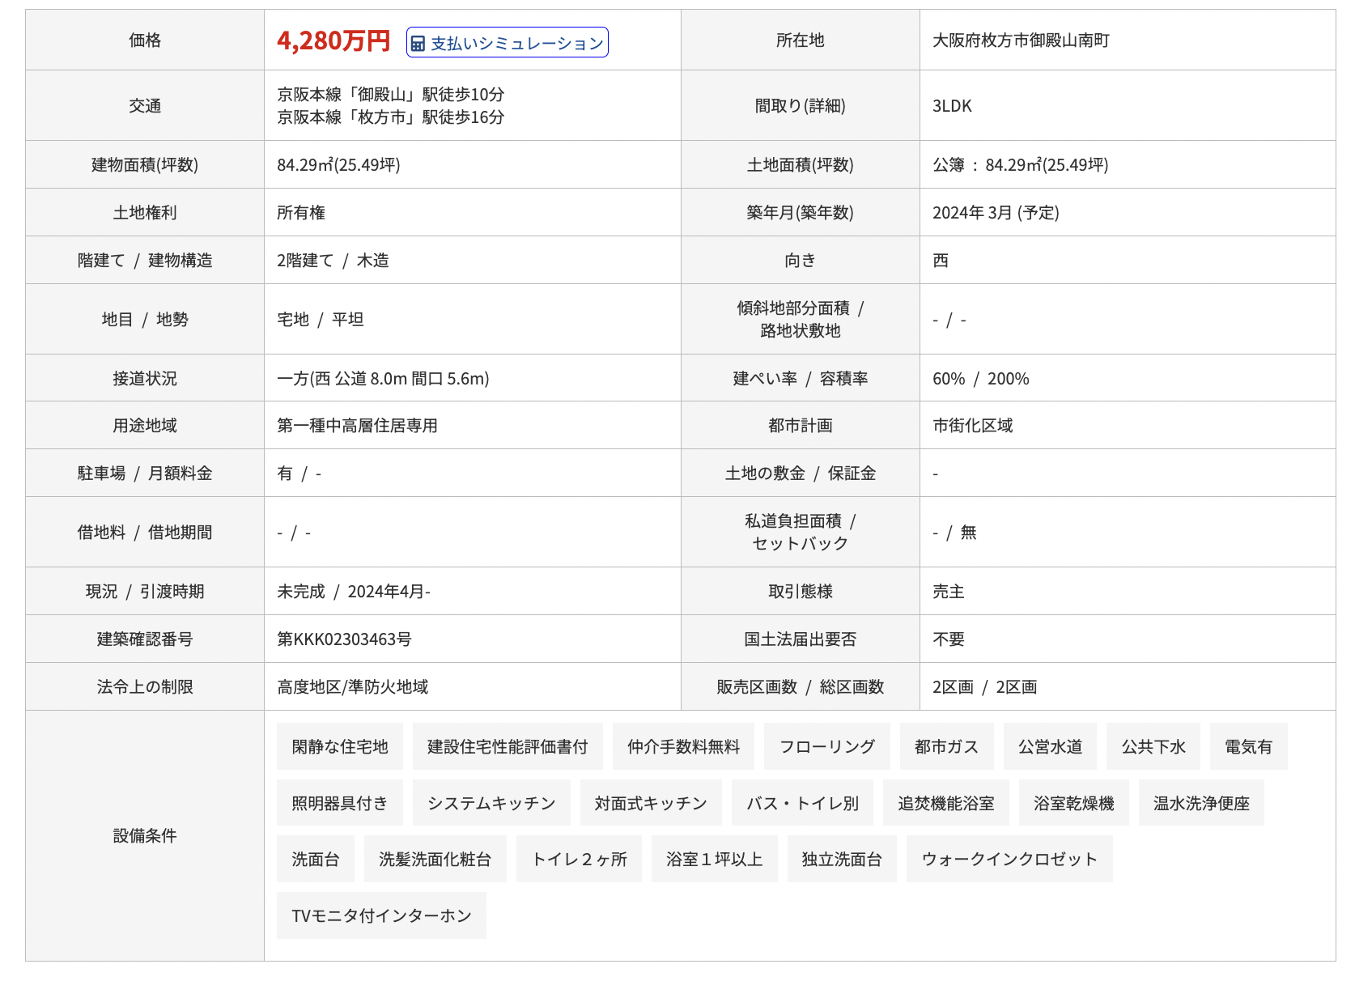Select the システムキッチン tag
The height and width of the screenshot is (981, 1355).
click(x=491, y=803)
